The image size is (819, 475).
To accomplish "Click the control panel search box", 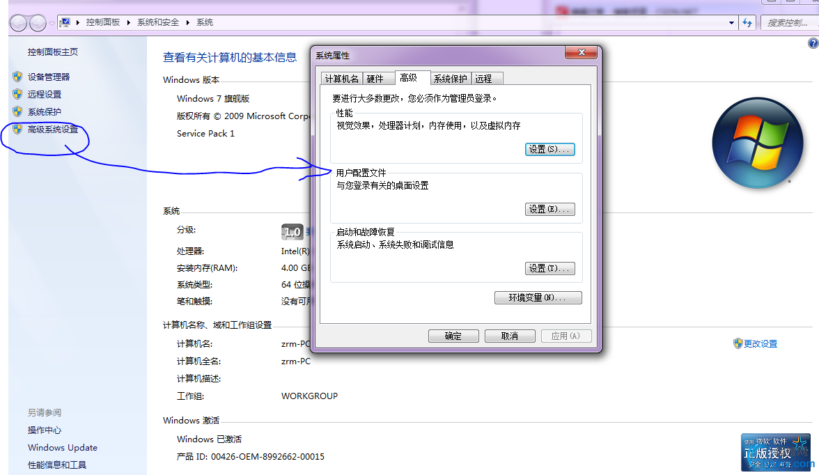I will tap(789, 22).
